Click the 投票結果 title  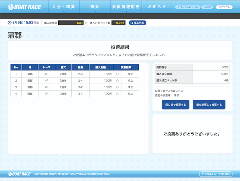point(120,47)
